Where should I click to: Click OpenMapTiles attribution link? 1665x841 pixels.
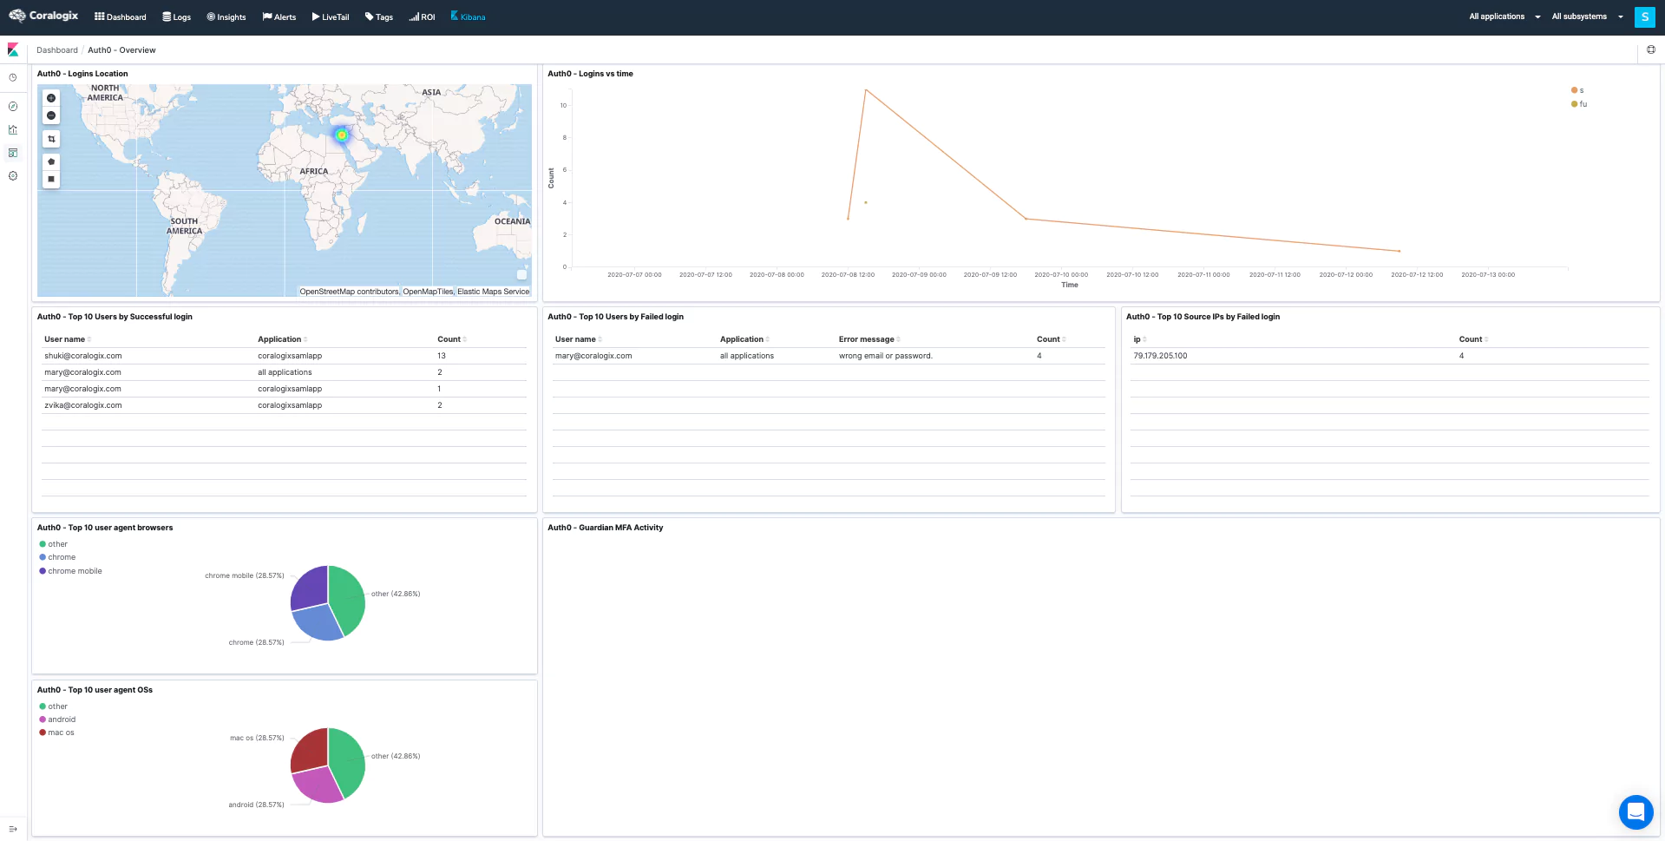point(428,292)
